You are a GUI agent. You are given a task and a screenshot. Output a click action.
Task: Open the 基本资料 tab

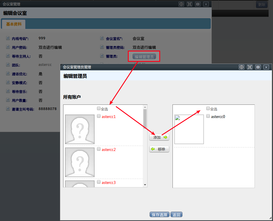pyautogui.click(x=14, y=24)
